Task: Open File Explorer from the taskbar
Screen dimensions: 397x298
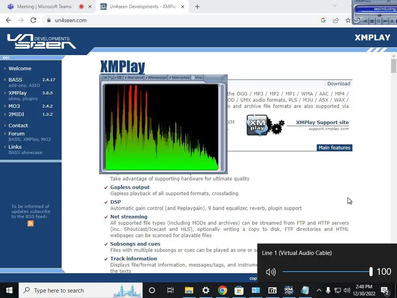Action: 189,290
